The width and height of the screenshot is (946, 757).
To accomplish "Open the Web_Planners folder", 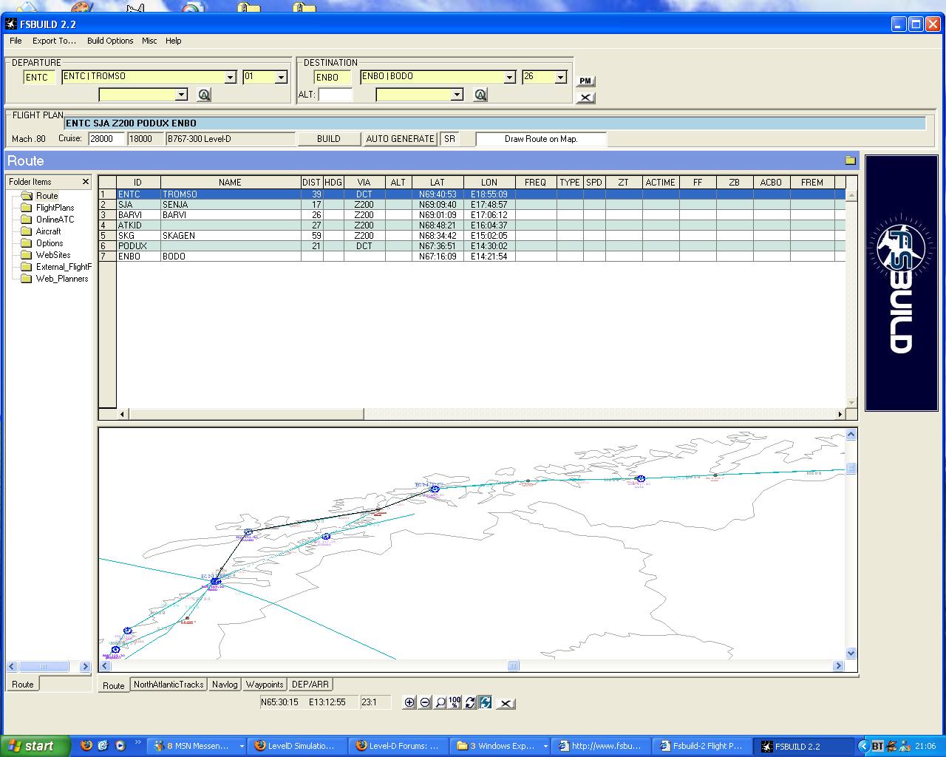I will click(x=62, y=279).
